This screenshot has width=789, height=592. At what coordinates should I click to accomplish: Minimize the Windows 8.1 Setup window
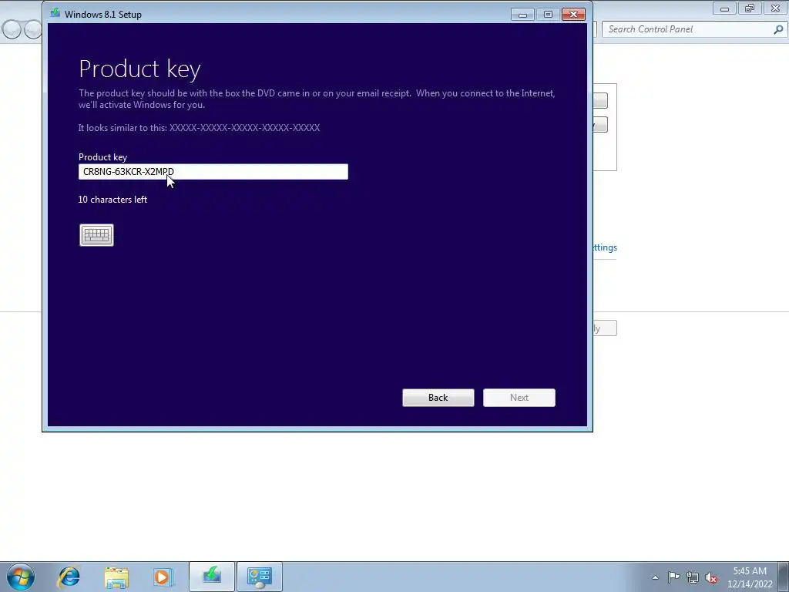(522, 15)
